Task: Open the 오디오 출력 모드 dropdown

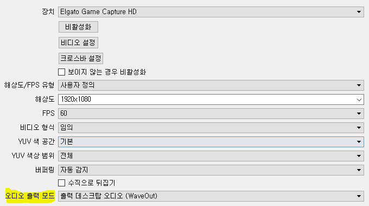Action: [x=211, y=196]
